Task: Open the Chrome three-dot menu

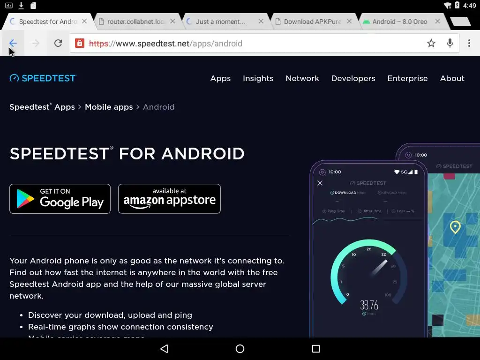Action: (469, 43)
